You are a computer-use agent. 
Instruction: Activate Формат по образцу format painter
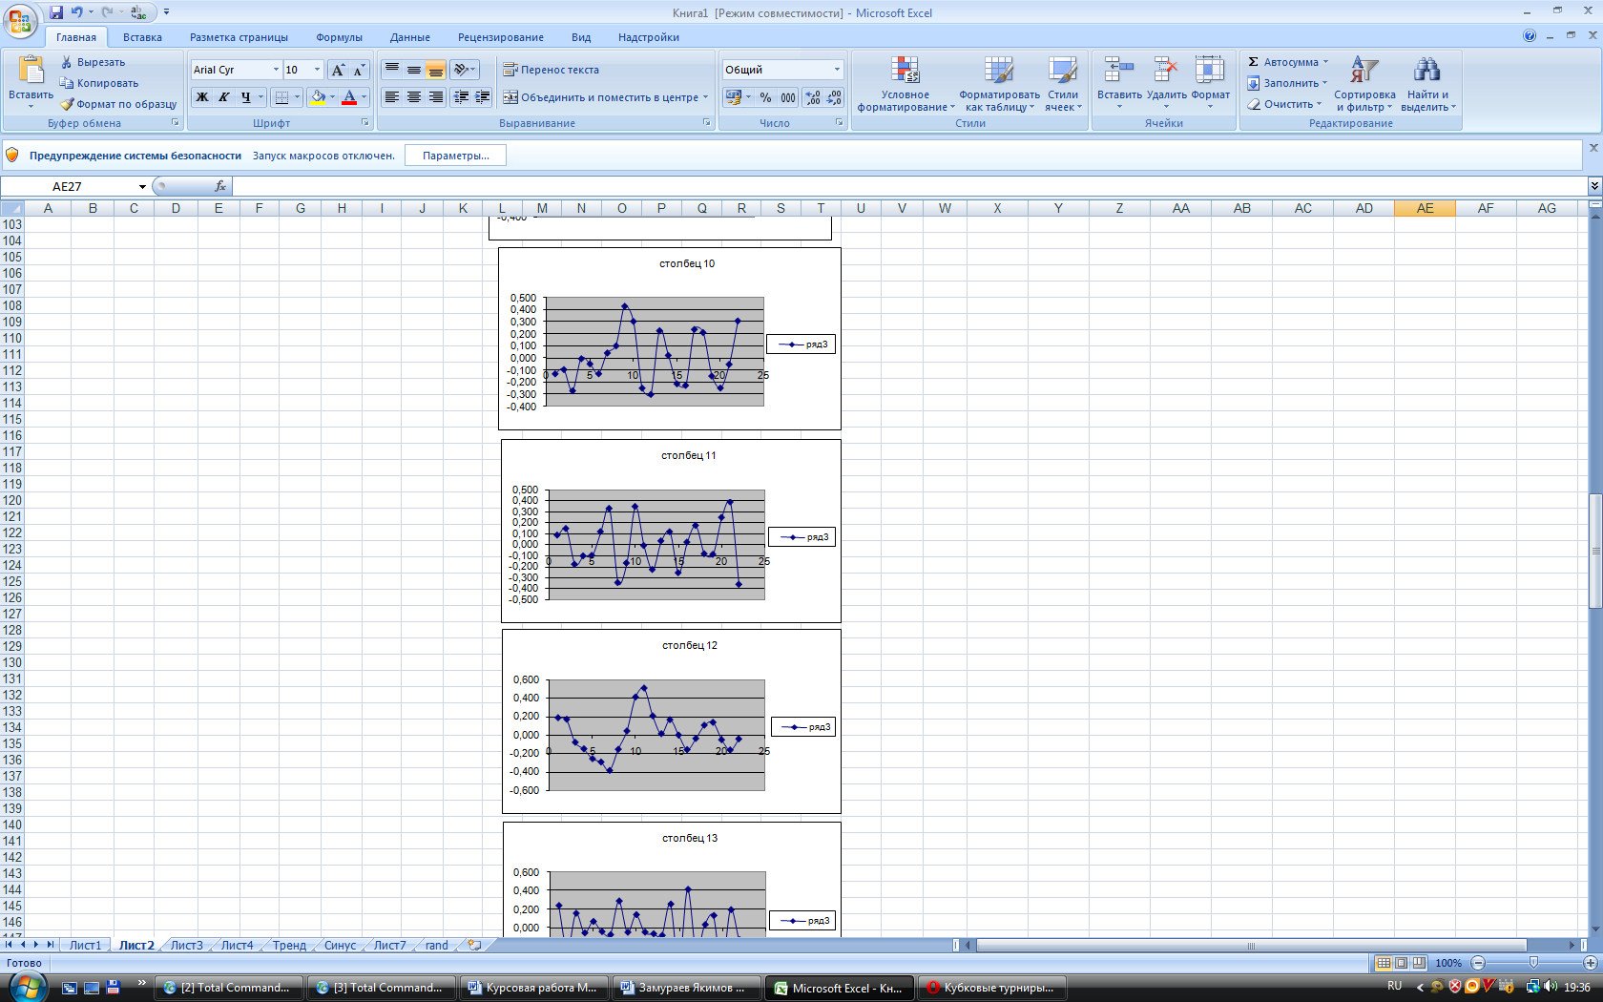(118, 104)
